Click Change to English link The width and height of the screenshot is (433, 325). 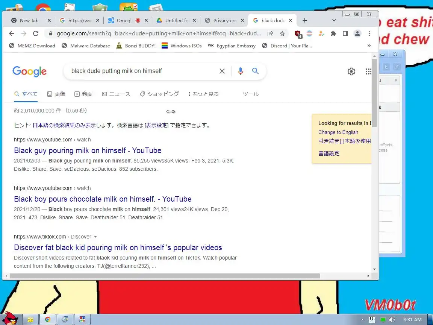point(338,132)
